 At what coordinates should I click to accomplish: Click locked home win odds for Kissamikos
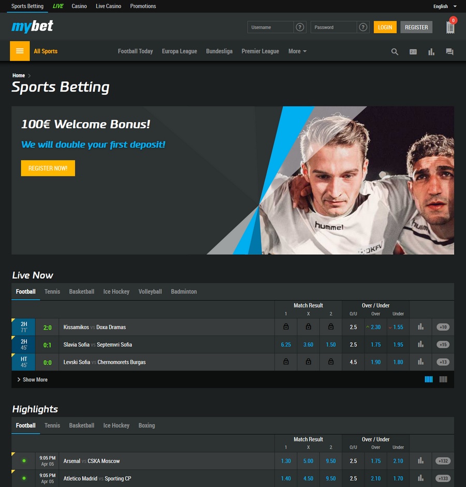286,327
